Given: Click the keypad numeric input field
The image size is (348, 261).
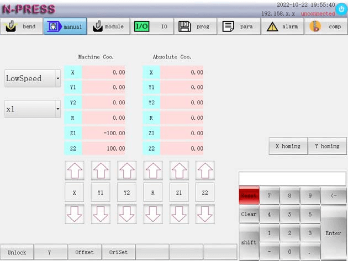Looking at the screenshot, I should tap(292, 178).
